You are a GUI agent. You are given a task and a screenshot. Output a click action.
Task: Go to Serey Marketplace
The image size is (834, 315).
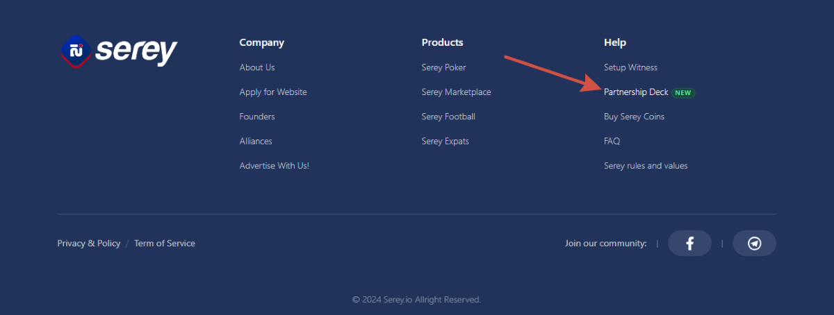pos(456,92)
